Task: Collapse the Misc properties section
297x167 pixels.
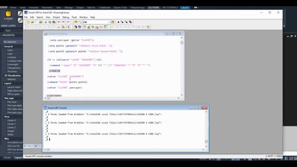Action: tap(6, 139)
